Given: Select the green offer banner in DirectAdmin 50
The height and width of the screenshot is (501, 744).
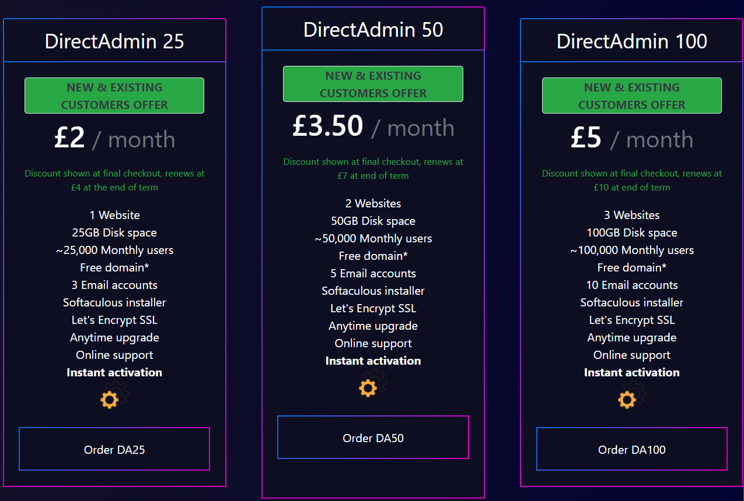Looking at the screenshot, I should pos(373,84).
